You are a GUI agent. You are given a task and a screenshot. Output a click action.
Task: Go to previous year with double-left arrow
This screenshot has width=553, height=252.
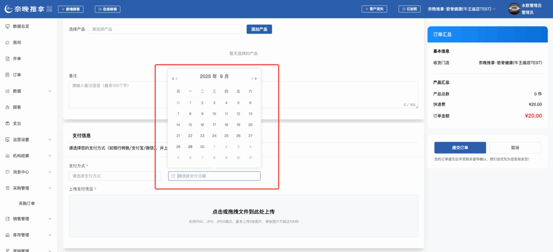click(173, 79)
